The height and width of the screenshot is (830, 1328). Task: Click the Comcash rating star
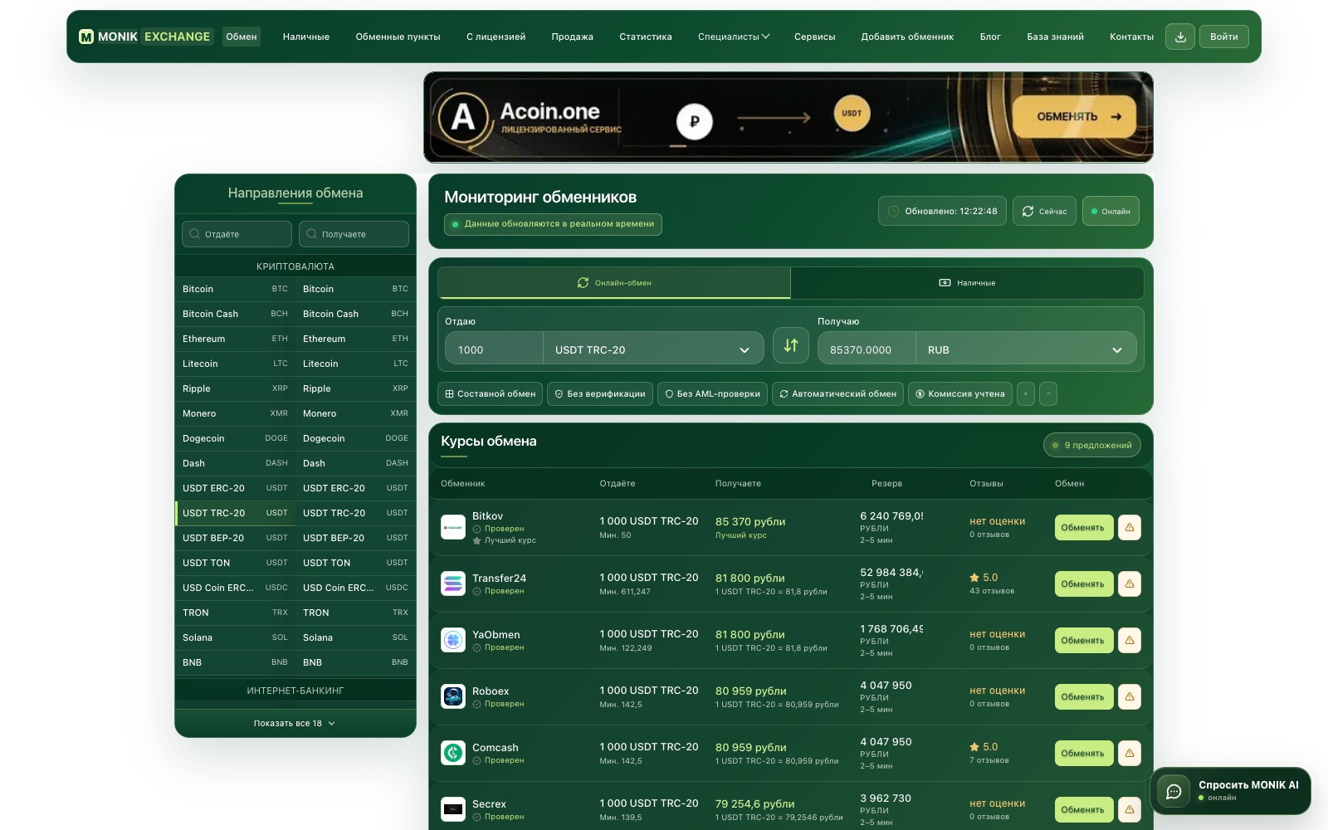[x=974, y=747]
